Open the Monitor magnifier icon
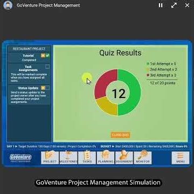 143,158
